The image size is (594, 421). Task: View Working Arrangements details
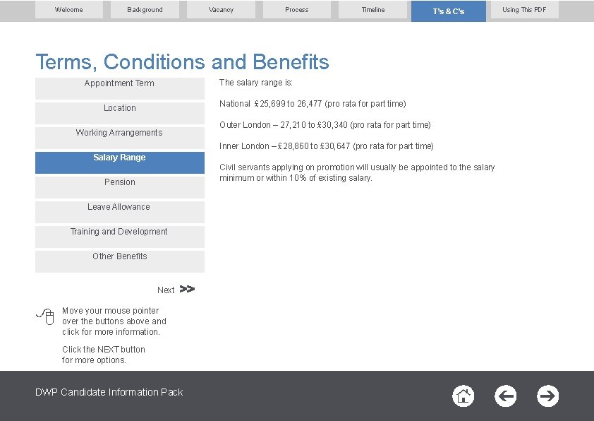pos(120,138)
